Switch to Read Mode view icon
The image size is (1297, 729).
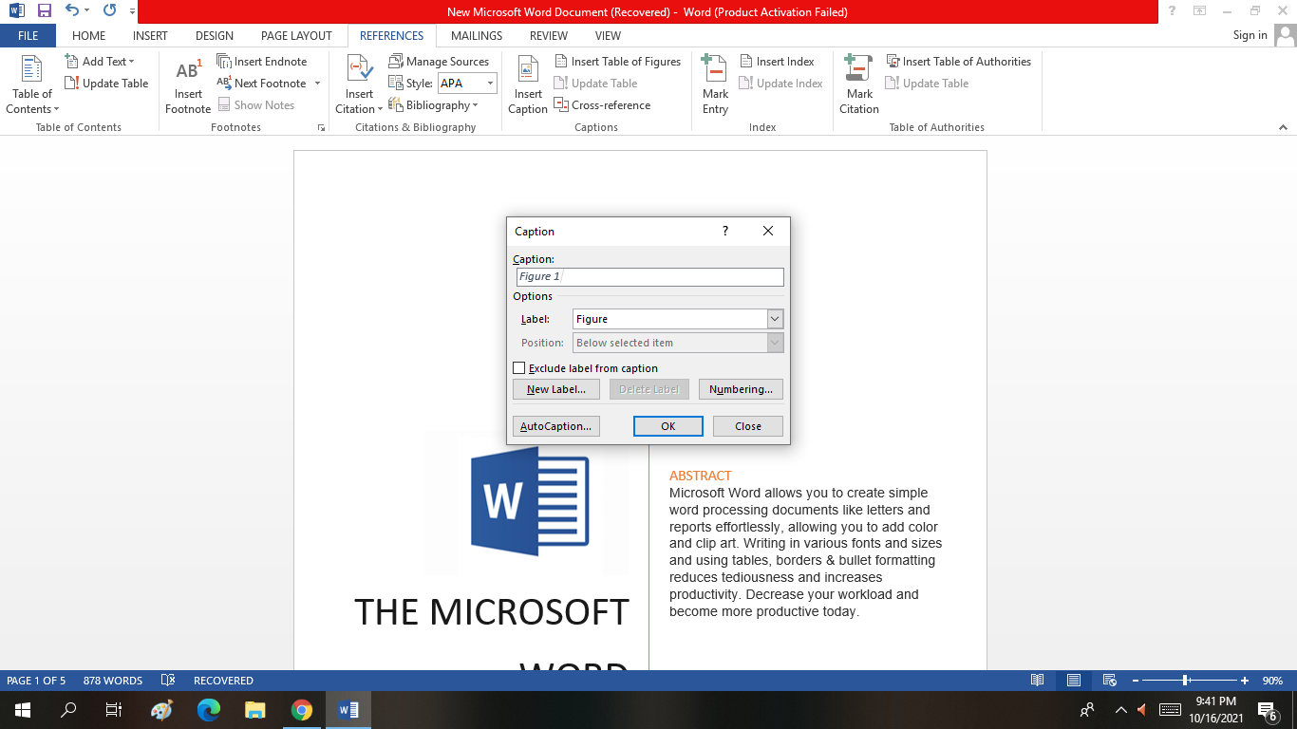pyautogui.click(x=1038, y=681)
